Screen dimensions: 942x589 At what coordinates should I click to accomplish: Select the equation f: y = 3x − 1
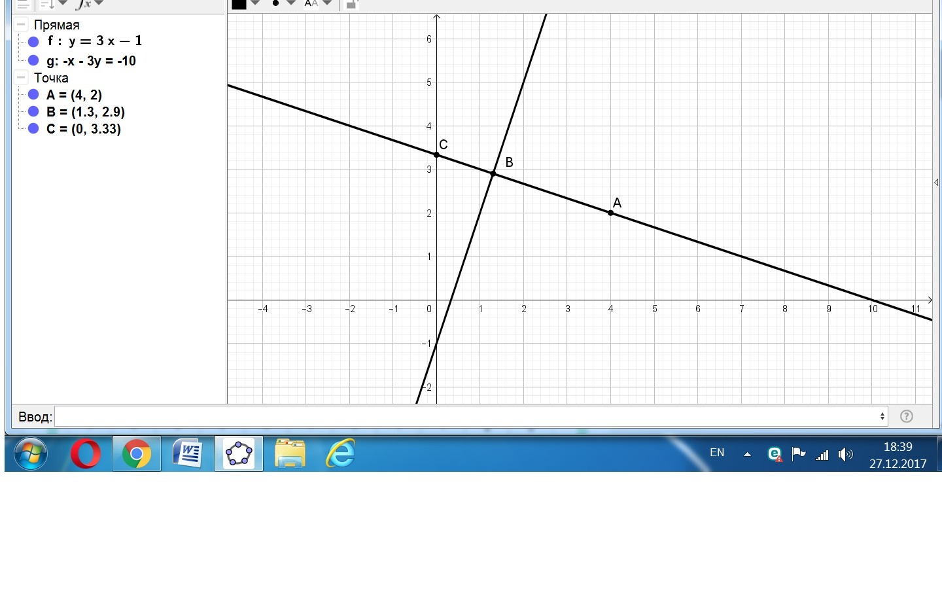pyautogui.click(x=95, y=41)
